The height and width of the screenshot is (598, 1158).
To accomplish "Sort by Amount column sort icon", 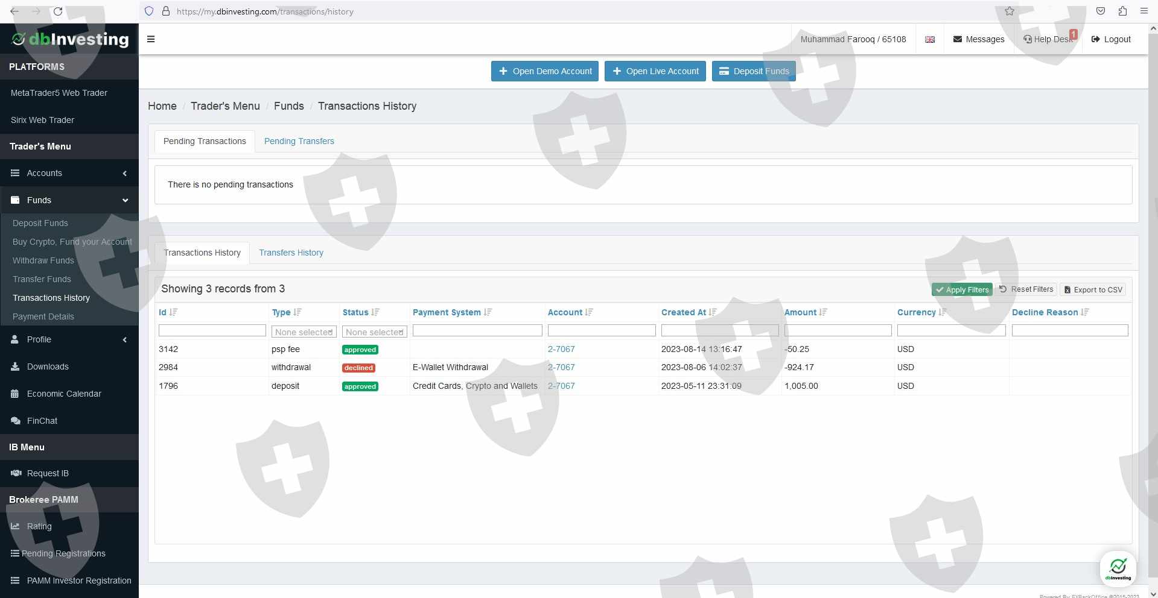I will tap(823, 312).
